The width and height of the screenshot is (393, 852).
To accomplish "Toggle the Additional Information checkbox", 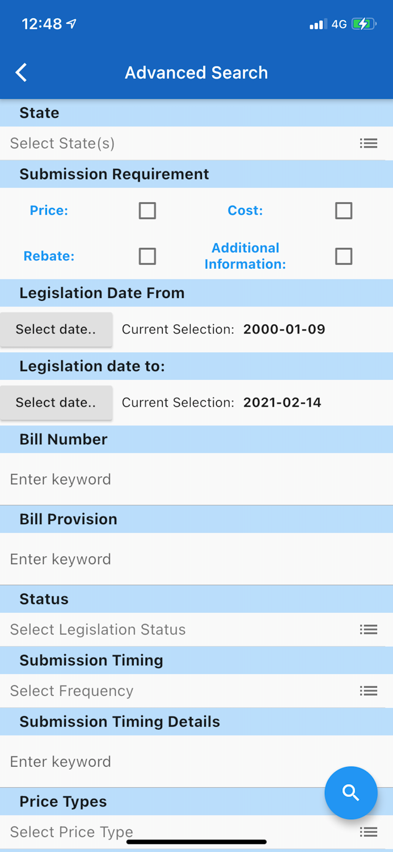I will pyautogui.click(x=343, y=256).
